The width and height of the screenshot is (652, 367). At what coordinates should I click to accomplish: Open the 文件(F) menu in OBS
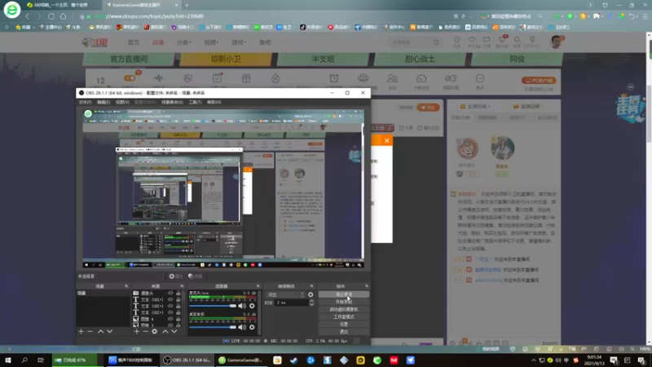pos(85,103)
